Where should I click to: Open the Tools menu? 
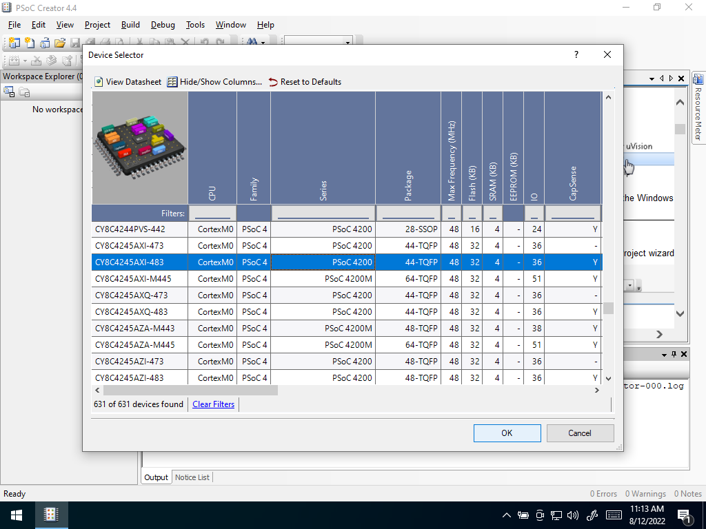click(195, 25)
